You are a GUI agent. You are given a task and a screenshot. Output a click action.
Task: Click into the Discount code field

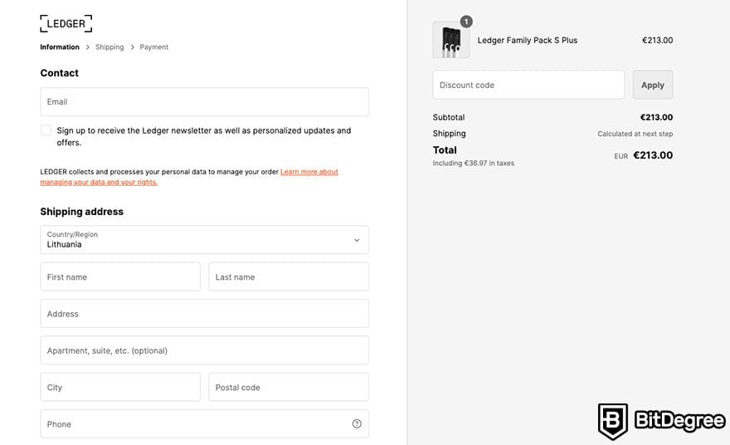tap(528, 85)
